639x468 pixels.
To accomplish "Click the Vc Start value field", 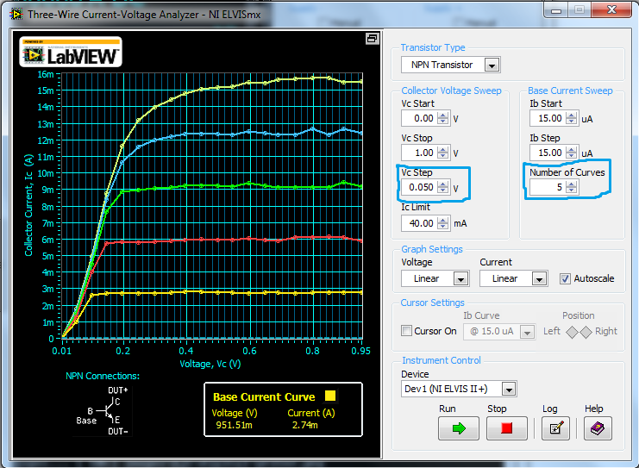I will tap(419, 119).
